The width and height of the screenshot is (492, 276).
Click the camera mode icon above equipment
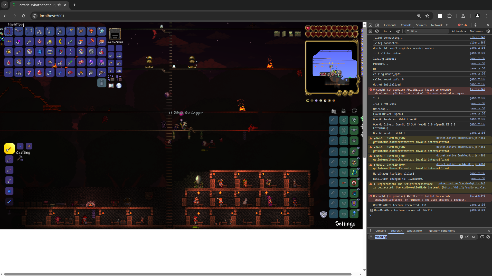point(334,111)
